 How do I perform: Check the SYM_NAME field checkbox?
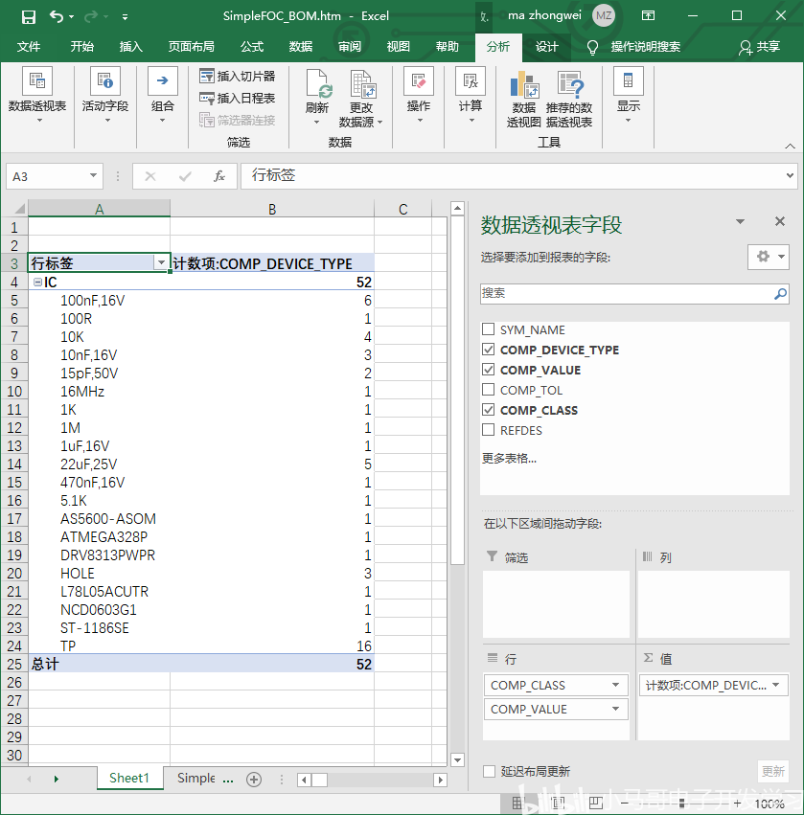pos(489,329)
